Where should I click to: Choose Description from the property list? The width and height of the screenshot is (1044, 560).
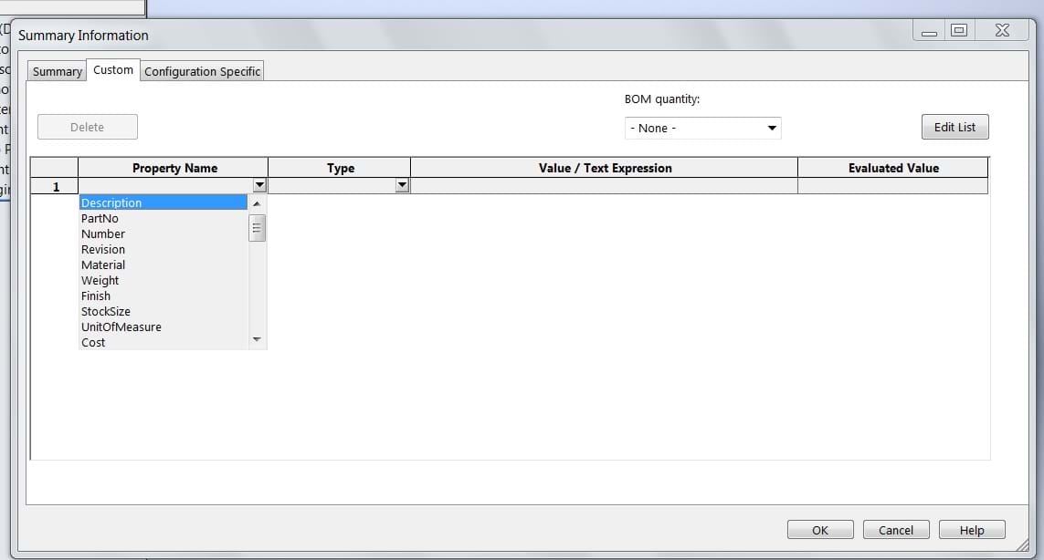[111, 203]
